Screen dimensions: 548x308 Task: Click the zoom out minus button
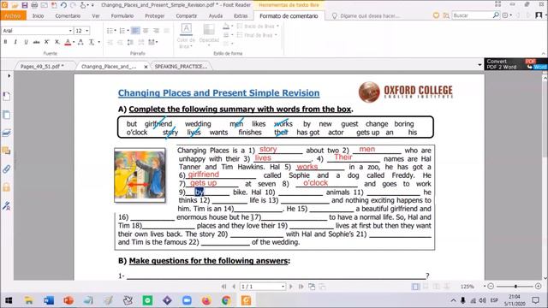pos(491,287)
